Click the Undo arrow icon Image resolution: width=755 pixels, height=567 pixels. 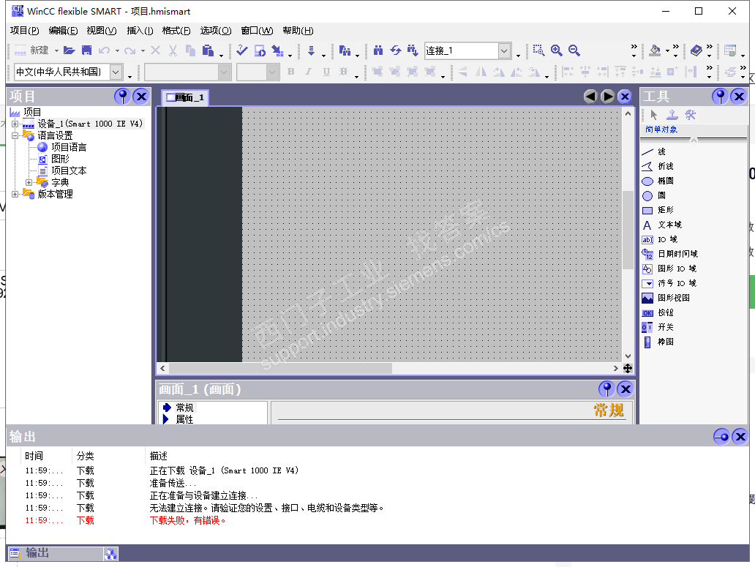pos(104,50)
